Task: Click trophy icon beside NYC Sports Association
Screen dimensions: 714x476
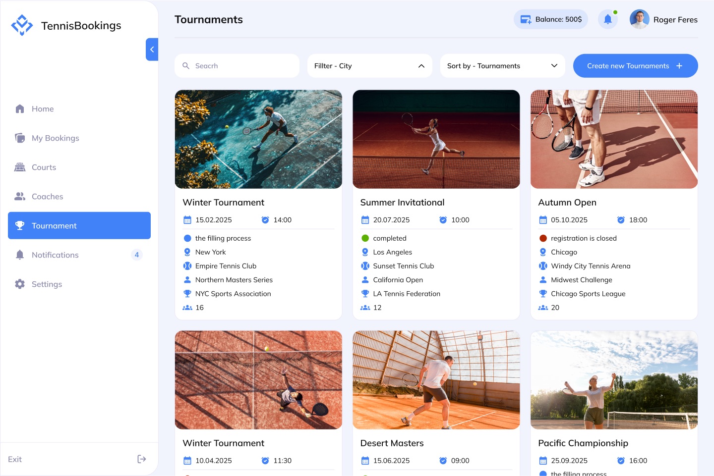Action: point(187,294)
